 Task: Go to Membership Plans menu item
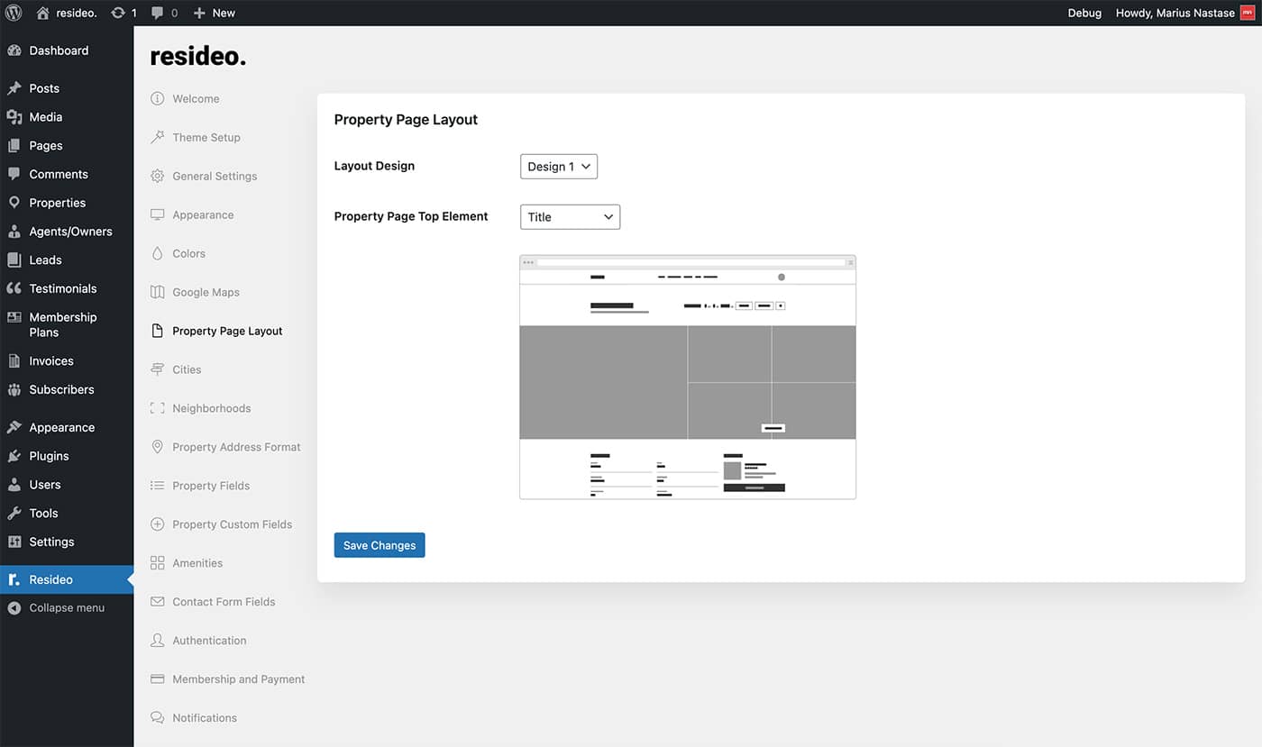(x=62, y=324)
